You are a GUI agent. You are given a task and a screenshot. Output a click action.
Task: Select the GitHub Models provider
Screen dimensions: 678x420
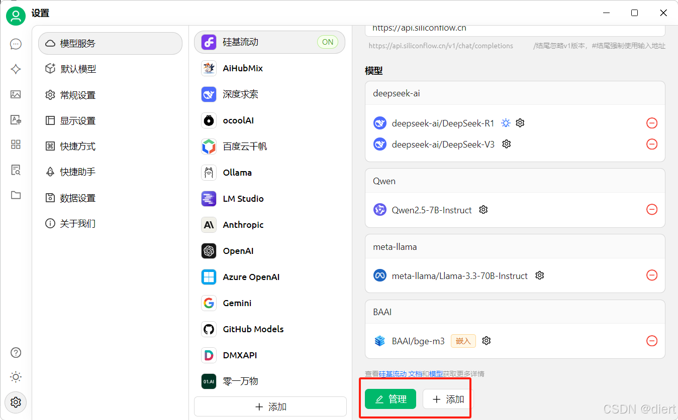coord(270,329)
